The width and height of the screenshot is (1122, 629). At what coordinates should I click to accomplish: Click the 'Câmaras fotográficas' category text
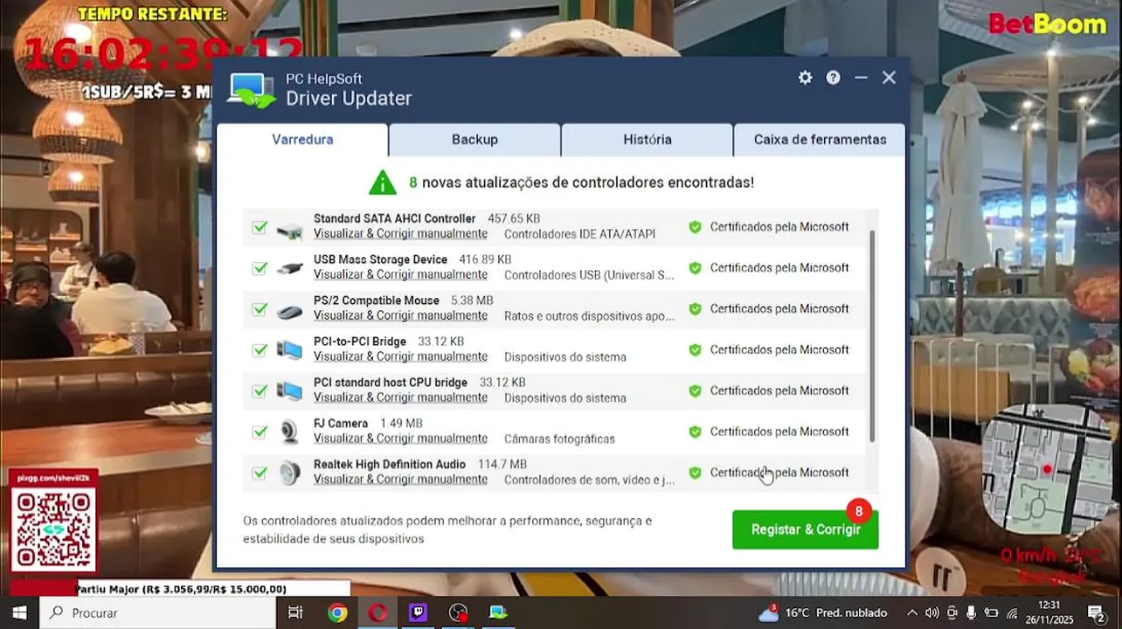tap(559, 439)
